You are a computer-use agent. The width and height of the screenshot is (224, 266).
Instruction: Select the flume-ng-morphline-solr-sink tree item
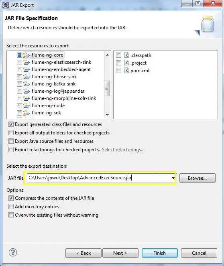tap(64, 98)
